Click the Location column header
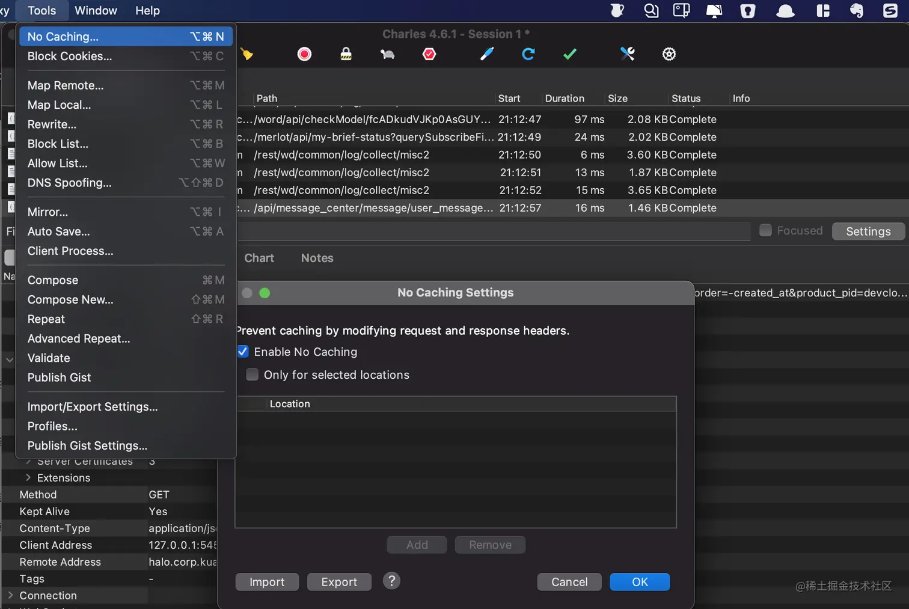This screenshot has height=609, width=909. coord(471,404)
